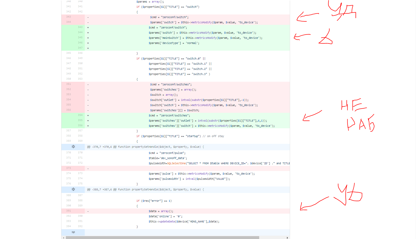Click removed line "$params['switches'][] = $switch;"
416x239 pixels.
click(x=175, y=110)
